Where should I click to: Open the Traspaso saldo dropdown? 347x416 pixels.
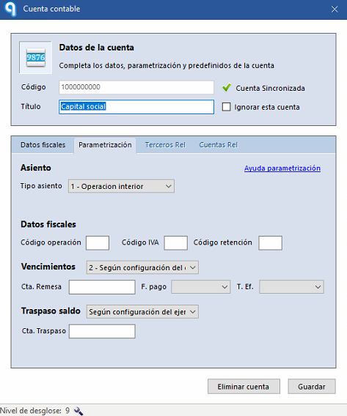coord(142,312)
